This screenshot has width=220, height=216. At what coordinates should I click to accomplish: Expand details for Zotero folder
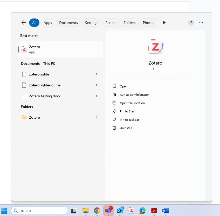point(97,117)
